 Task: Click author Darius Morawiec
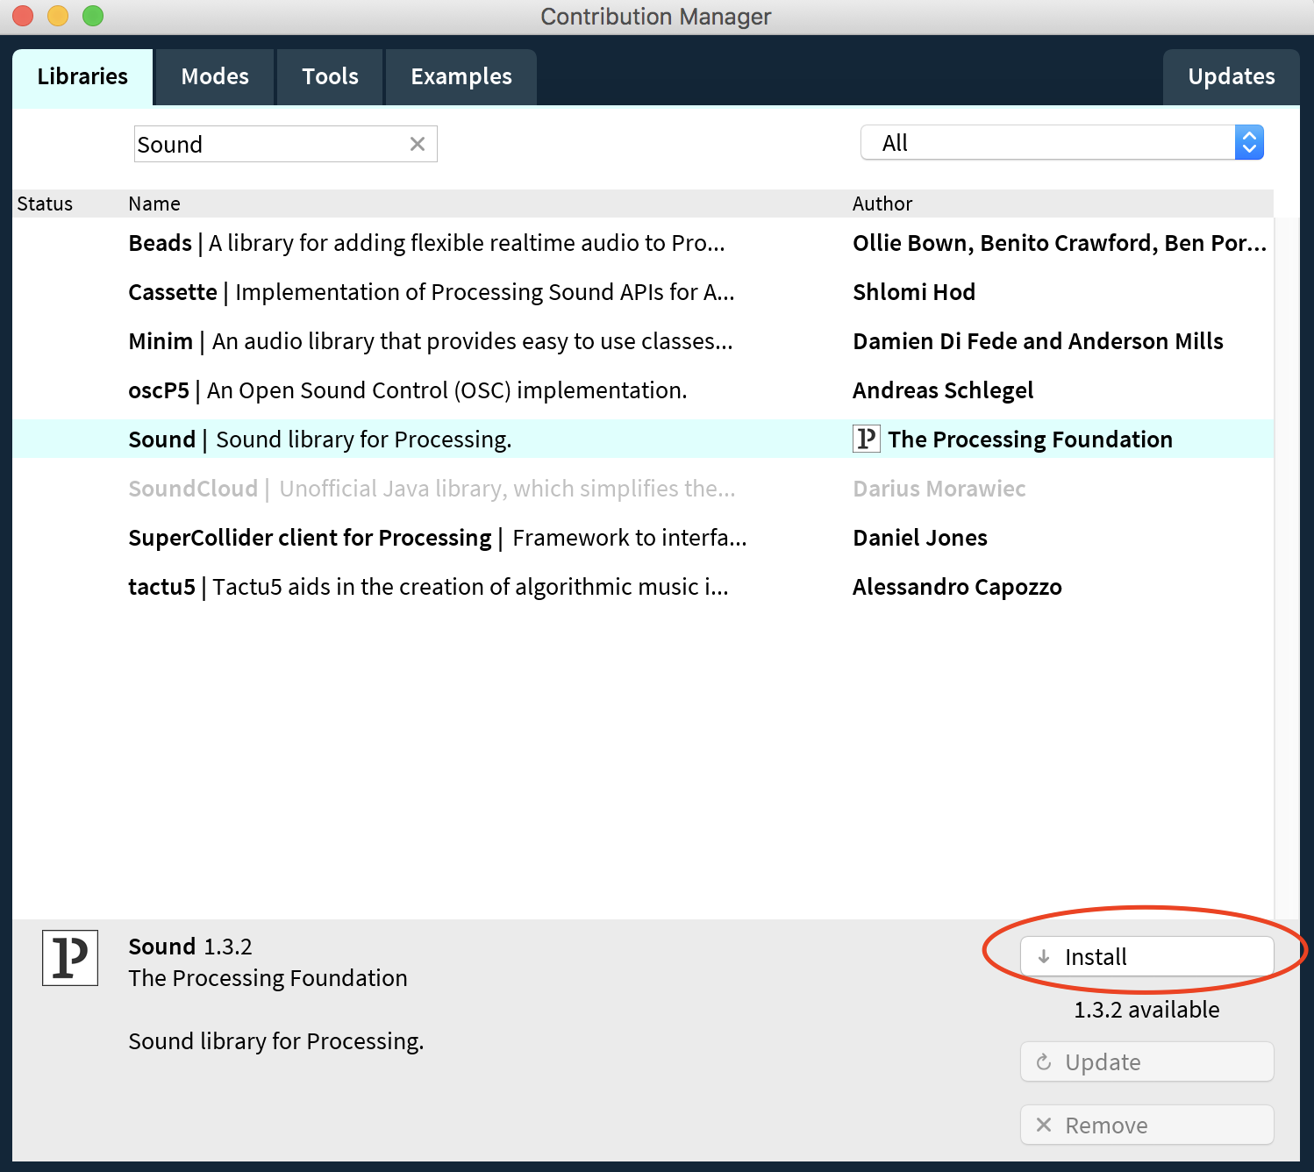939,489
